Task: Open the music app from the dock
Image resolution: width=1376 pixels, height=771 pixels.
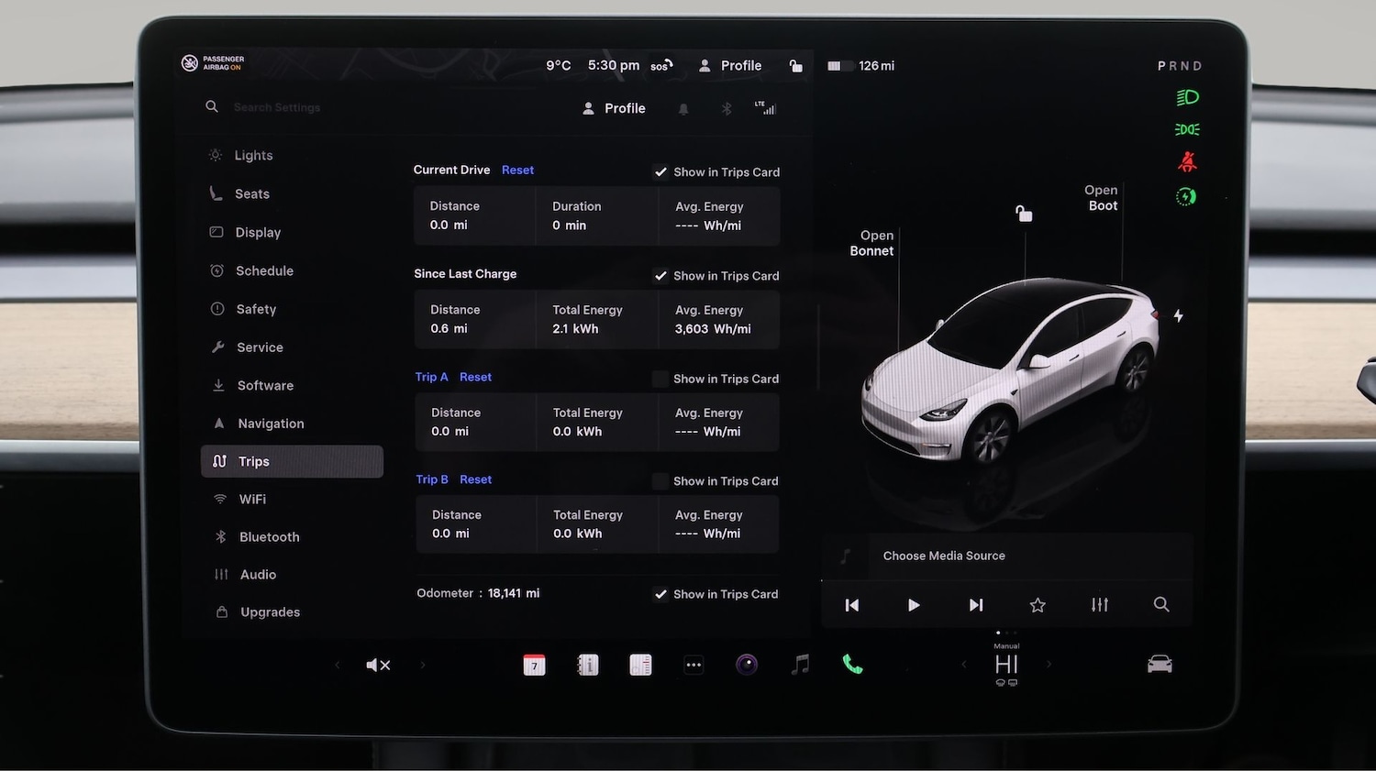Action: (x=799, y=665)
